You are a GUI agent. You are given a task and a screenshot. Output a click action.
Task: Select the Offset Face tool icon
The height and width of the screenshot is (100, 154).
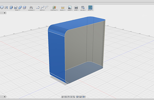(x=24, y=7)
